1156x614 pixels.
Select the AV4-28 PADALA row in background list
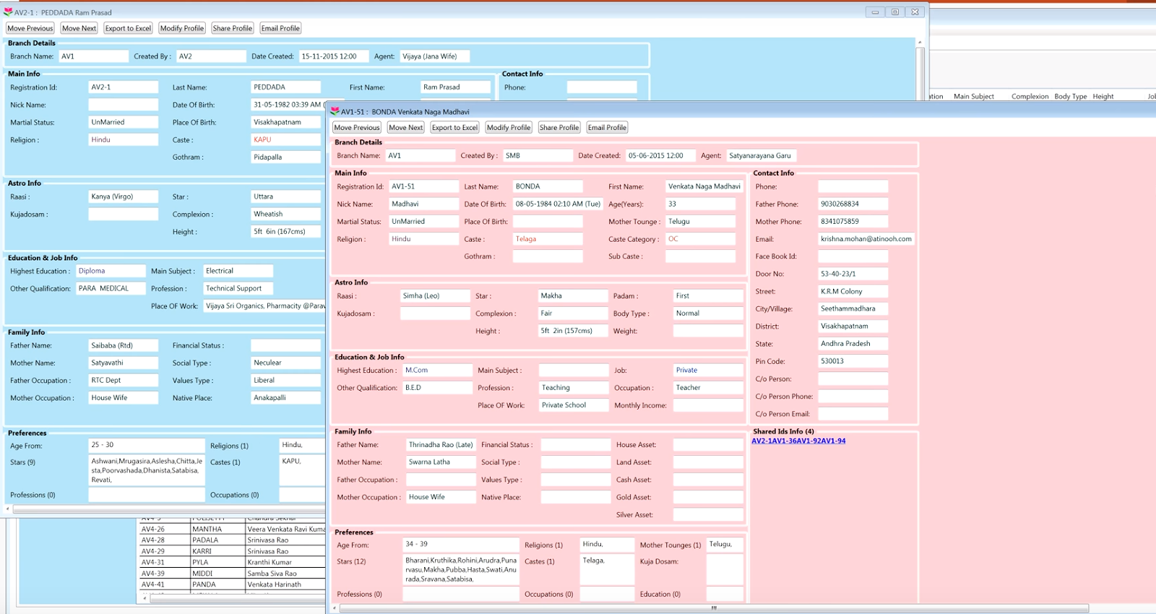pos(232,540)
